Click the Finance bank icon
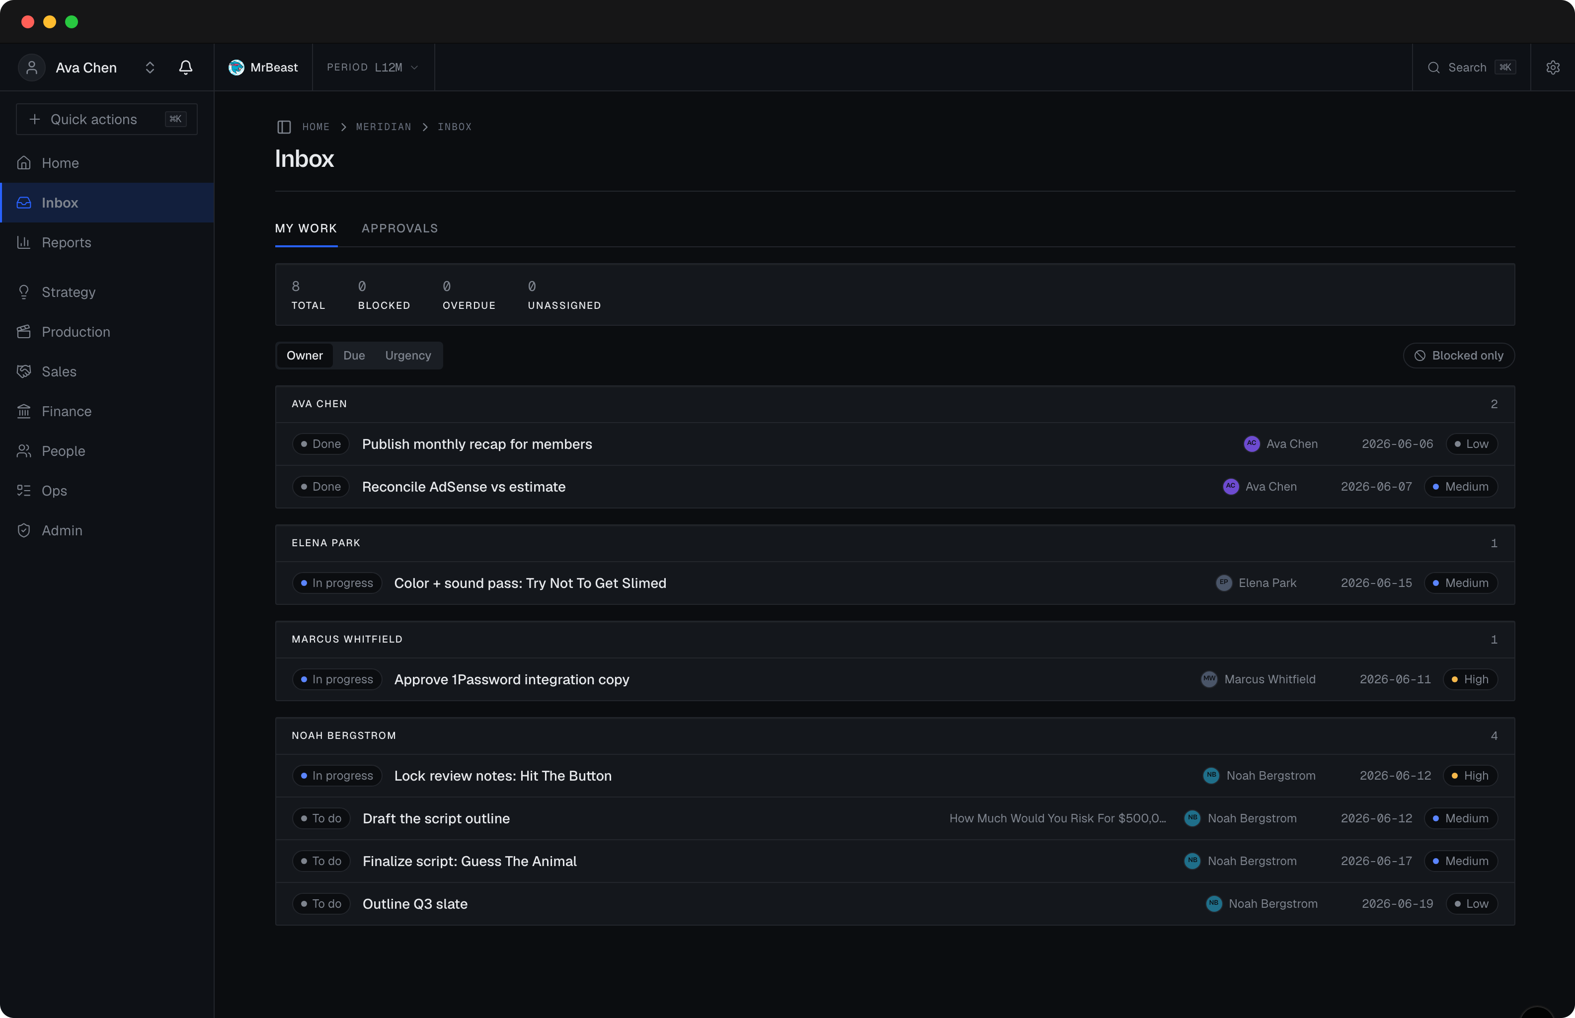Screen dimensions: 1575x1018 [x=24, y=411]
